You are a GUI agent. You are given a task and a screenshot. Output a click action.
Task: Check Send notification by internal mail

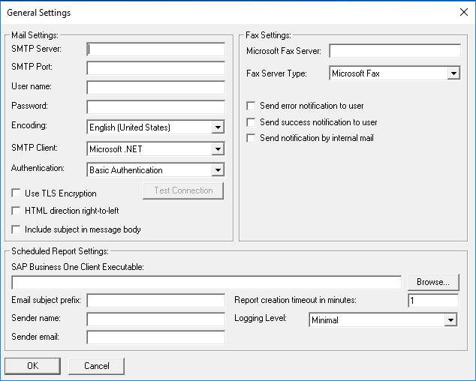[x=252, y=138]
